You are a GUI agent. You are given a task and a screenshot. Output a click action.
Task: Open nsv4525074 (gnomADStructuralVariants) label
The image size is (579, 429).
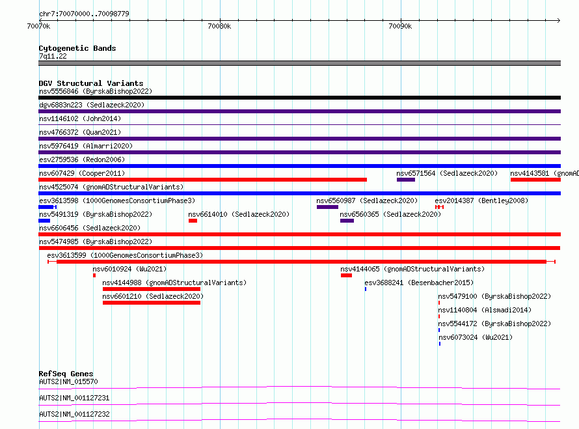pyautogui.click(x=111, y=187)
